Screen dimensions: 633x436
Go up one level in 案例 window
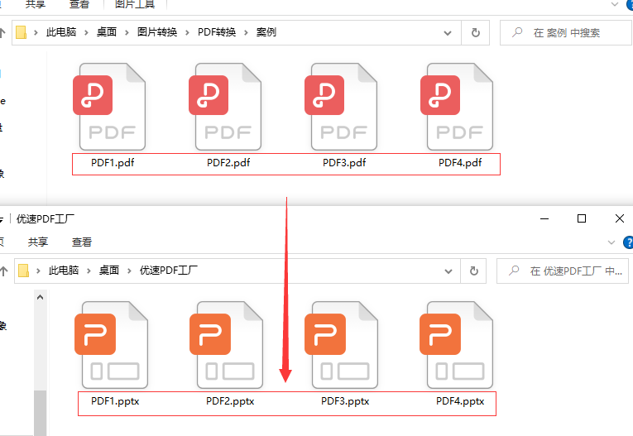point(2,33)
